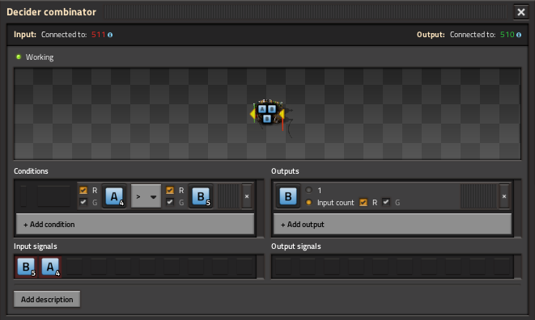Click the Add condition button
This screenshot has height=320, width=535.
click(x=135, y=224)
